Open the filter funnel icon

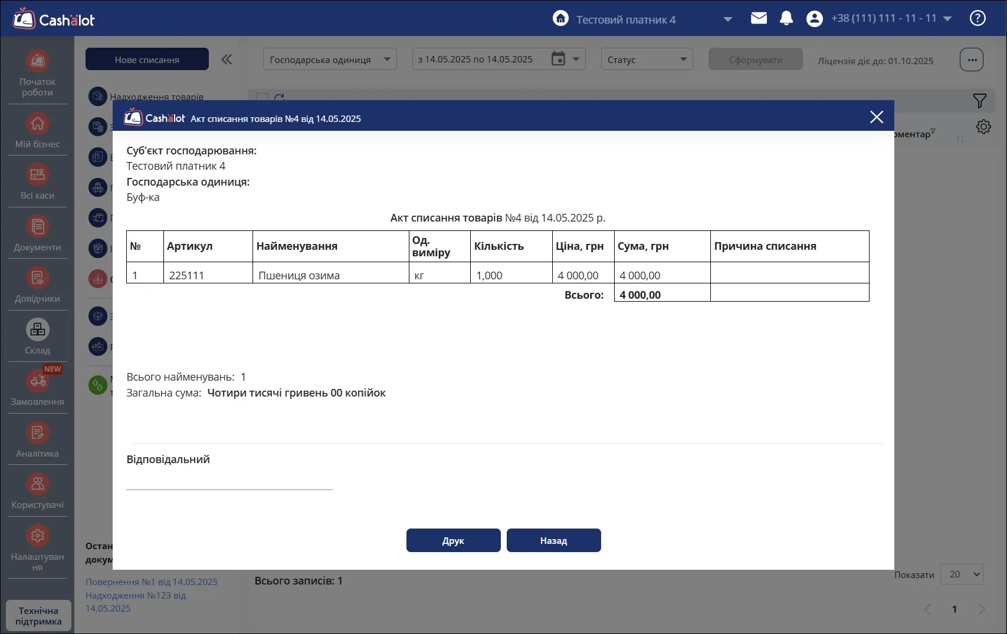point(979,101)
